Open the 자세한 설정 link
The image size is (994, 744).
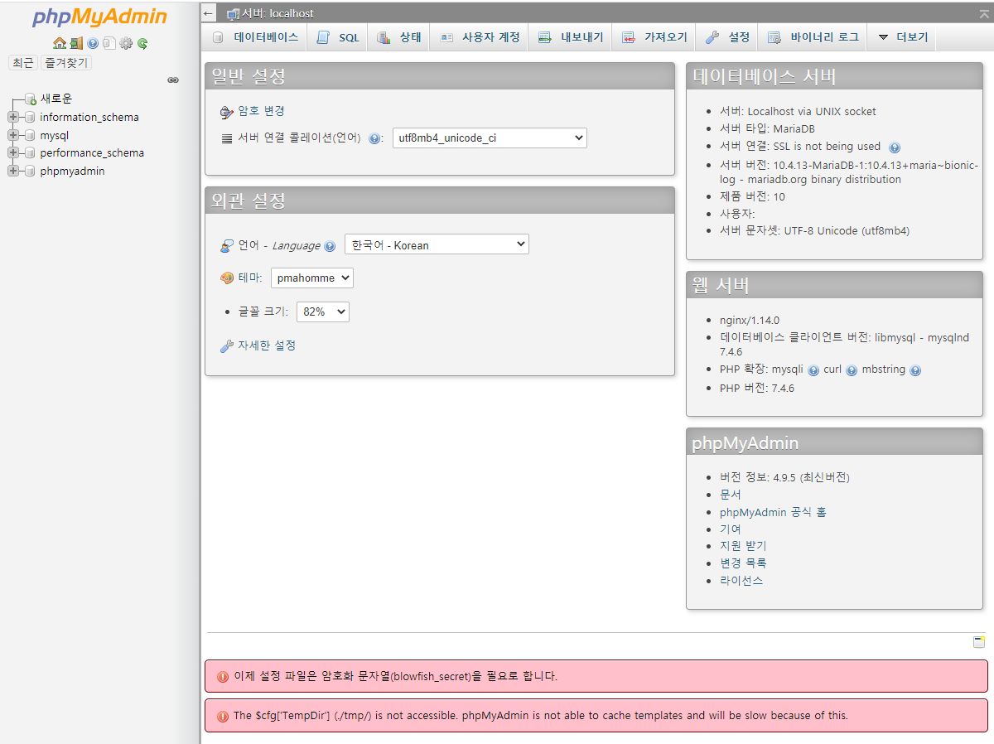pos(267,345)
